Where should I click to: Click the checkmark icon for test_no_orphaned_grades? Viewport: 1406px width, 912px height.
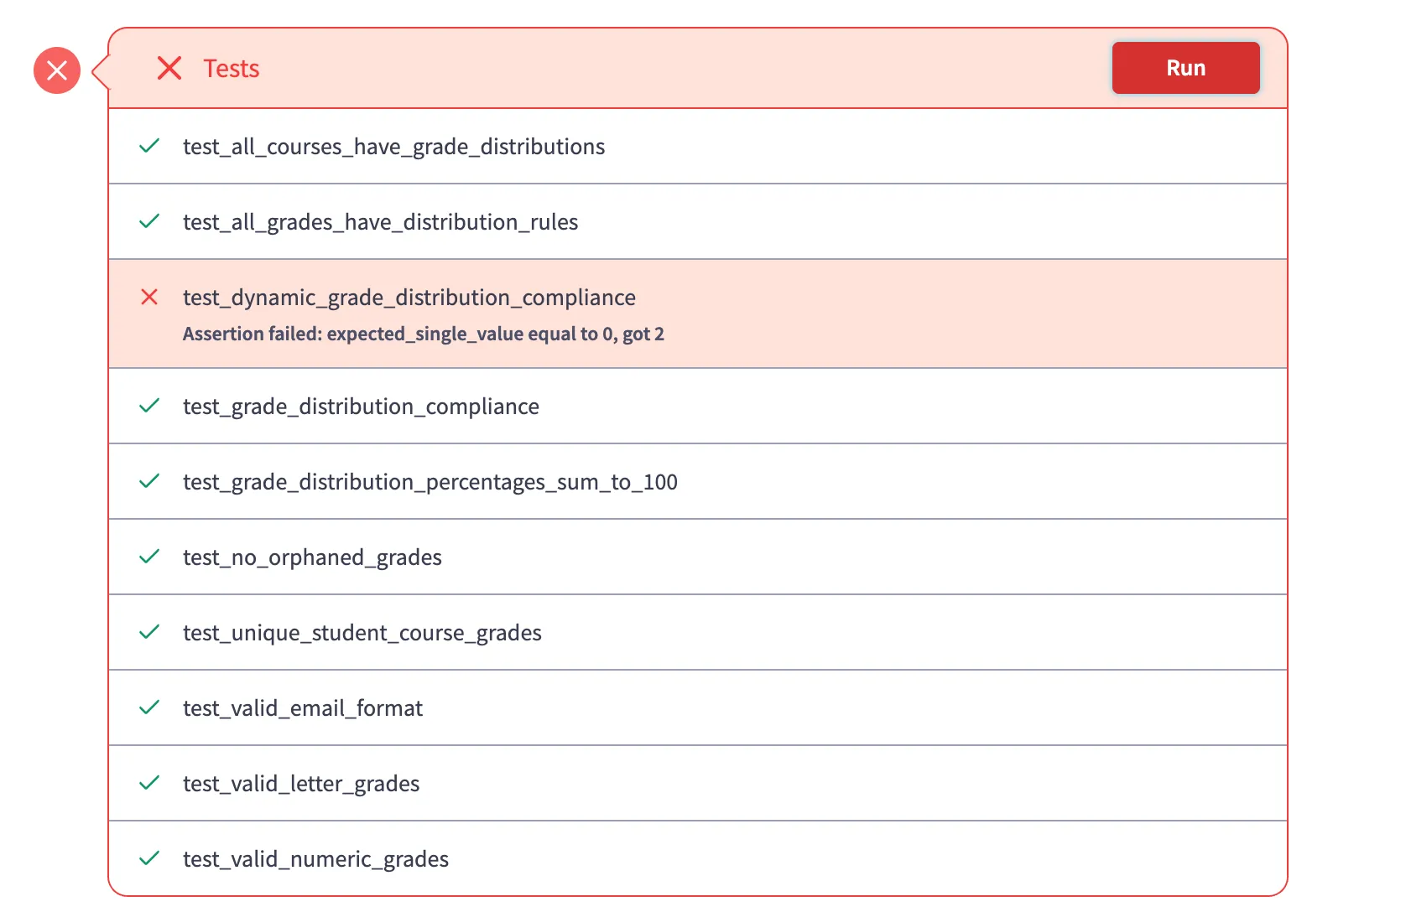pos(149,557)
